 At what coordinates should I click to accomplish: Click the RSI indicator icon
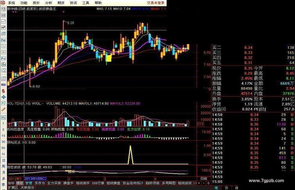pos(4,85)
